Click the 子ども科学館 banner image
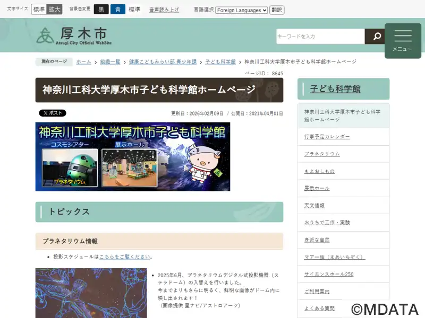Screen dimensions: 425x318 [133, 156]
